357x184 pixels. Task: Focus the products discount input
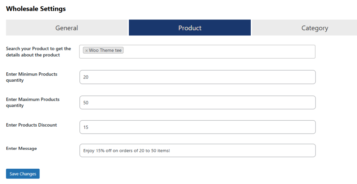197,127
